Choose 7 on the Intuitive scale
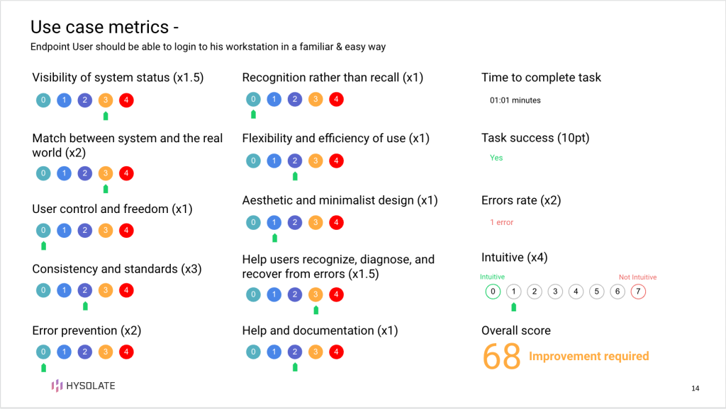 [637, 292]
